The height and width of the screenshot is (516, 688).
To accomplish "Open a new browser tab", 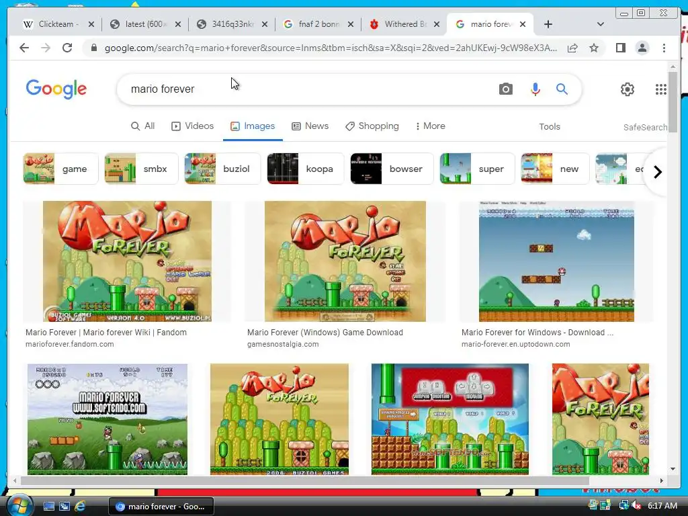I will pos(548,24).
